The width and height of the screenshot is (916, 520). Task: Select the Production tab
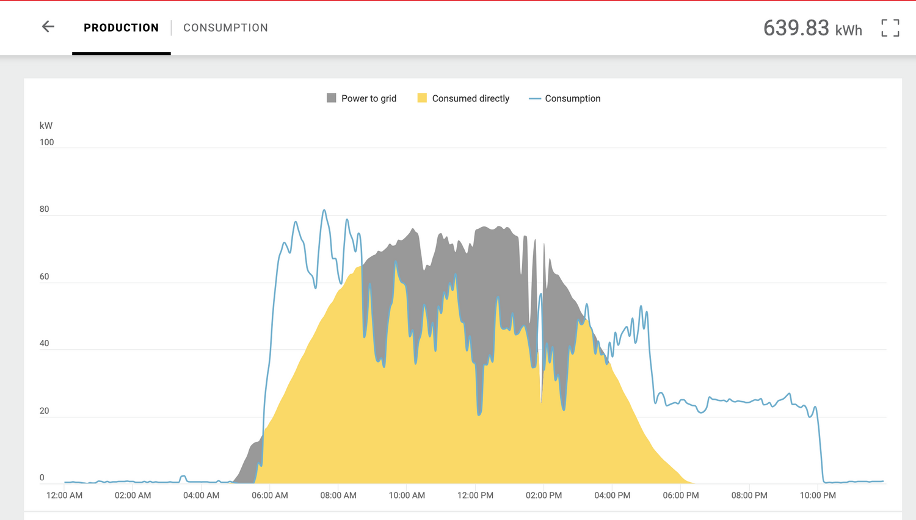click(121, 28)
